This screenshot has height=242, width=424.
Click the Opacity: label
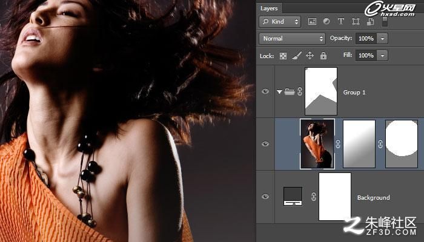pos(340,38)
